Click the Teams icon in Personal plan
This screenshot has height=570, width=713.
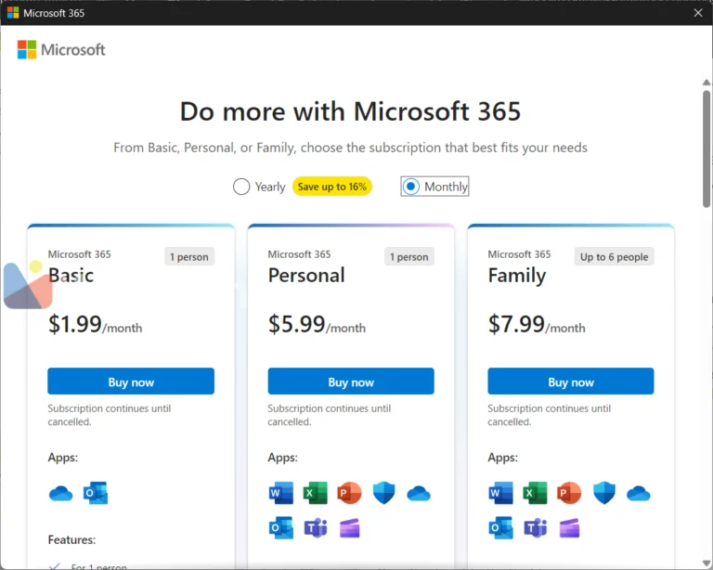316,527
